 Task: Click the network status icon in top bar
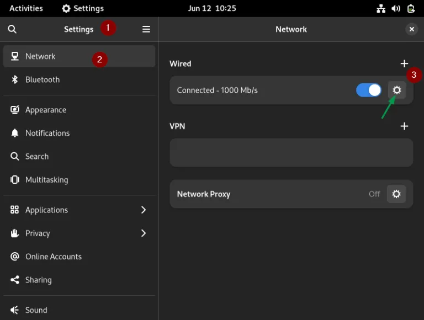click(381, 8)
